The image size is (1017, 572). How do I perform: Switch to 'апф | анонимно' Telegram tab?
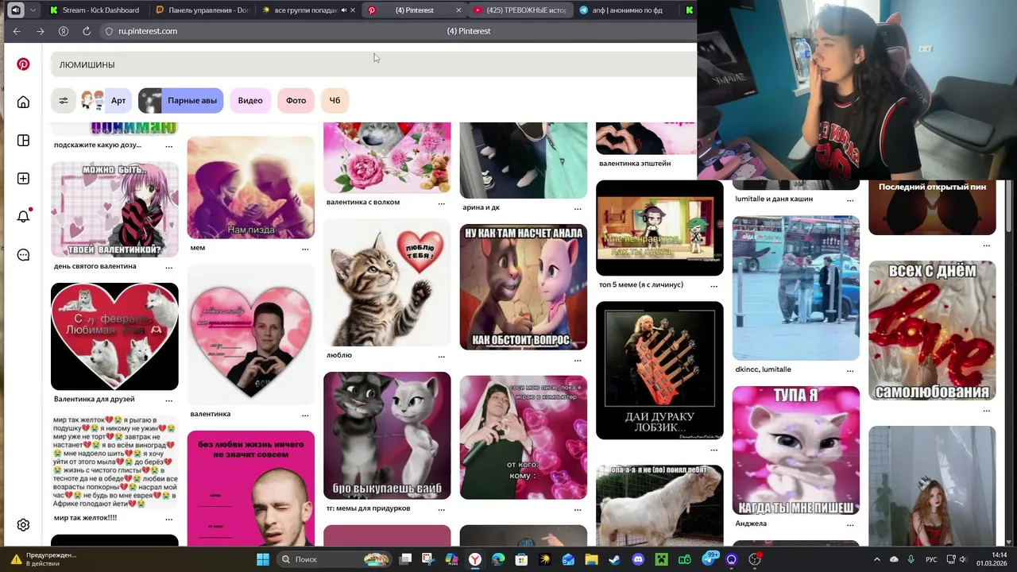tap(625, 10)
